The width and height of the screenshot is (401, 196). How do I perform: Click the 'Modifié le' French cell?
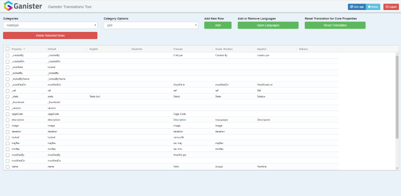pos(179,84)
